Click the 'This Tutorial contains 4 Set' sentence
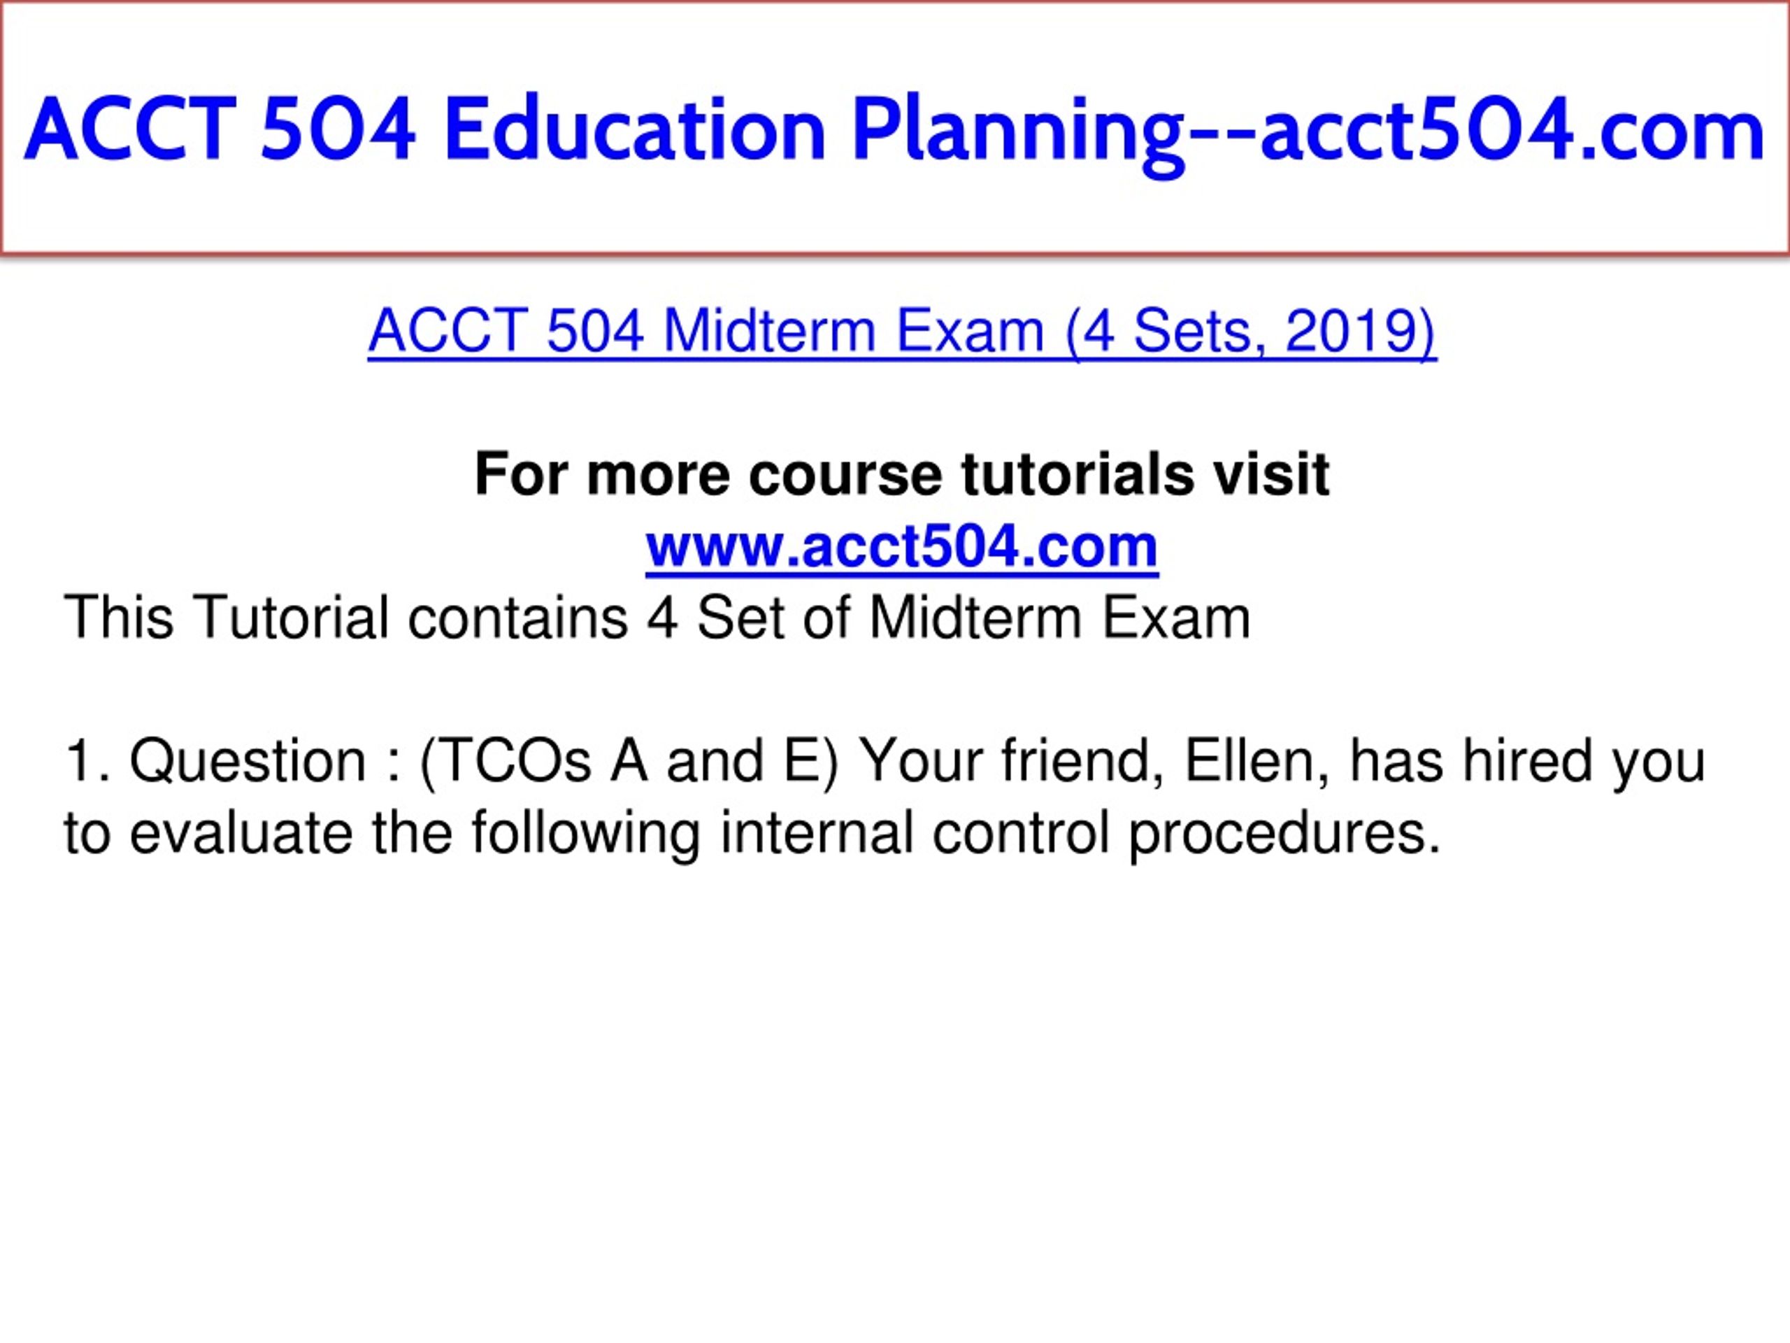The height and width of the screenshot is (1343, 1790). [x=657, y=618]
